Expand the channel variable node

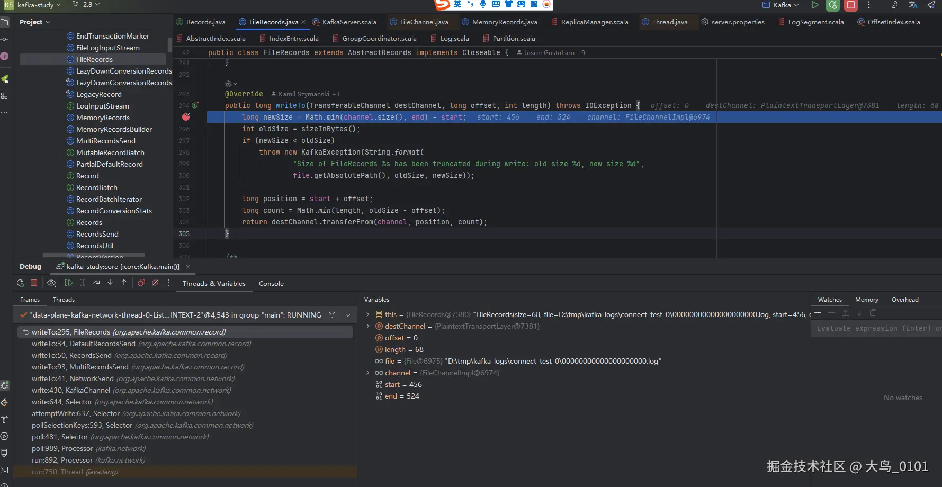368,373
